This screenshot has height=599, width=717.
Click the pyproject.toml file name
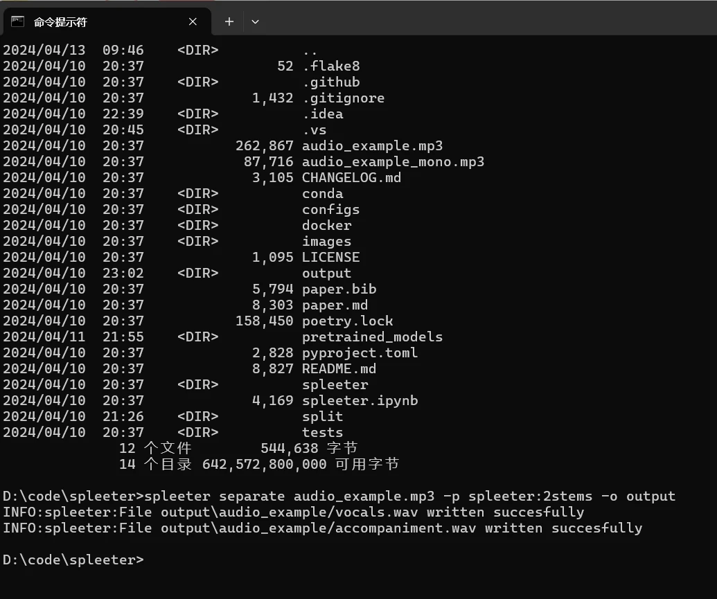pyautogui.click(x=360, y=353)
